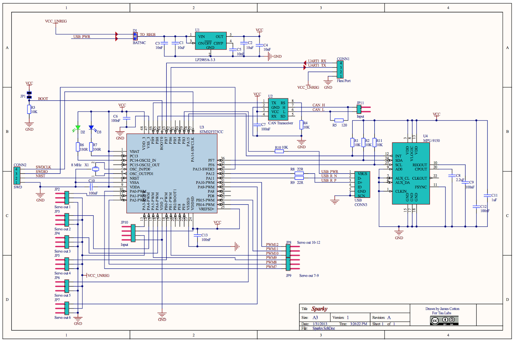This screenshot has height=341, width=513.
Task: Select the U1 LP2985A-3.3 regulator block
Action: 211,41
